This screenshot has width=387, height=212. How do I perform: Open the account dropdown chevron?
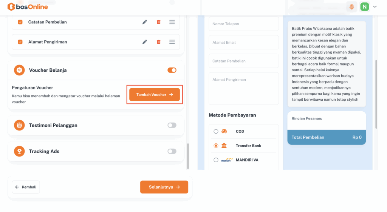click(375, 7)
